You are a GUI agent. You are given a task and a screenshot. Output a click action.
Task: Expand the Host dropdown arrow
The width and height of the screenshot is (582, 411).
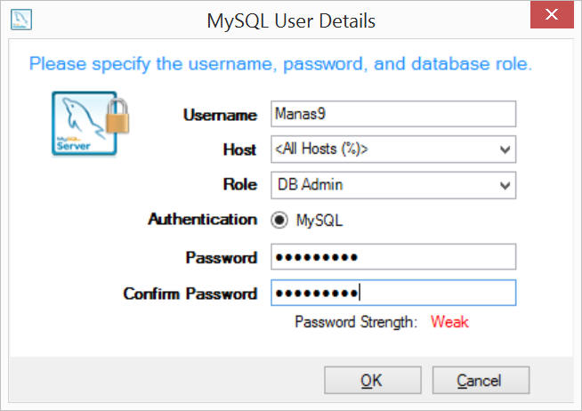505,149
